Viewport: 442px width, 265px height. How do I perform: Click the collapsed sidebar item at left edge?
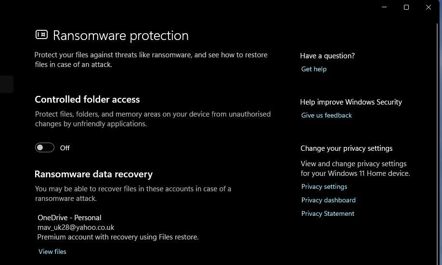[6, 84]
